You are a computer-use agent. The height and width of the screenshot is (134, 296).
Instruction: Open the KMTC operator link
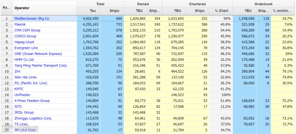pos(19,89)
